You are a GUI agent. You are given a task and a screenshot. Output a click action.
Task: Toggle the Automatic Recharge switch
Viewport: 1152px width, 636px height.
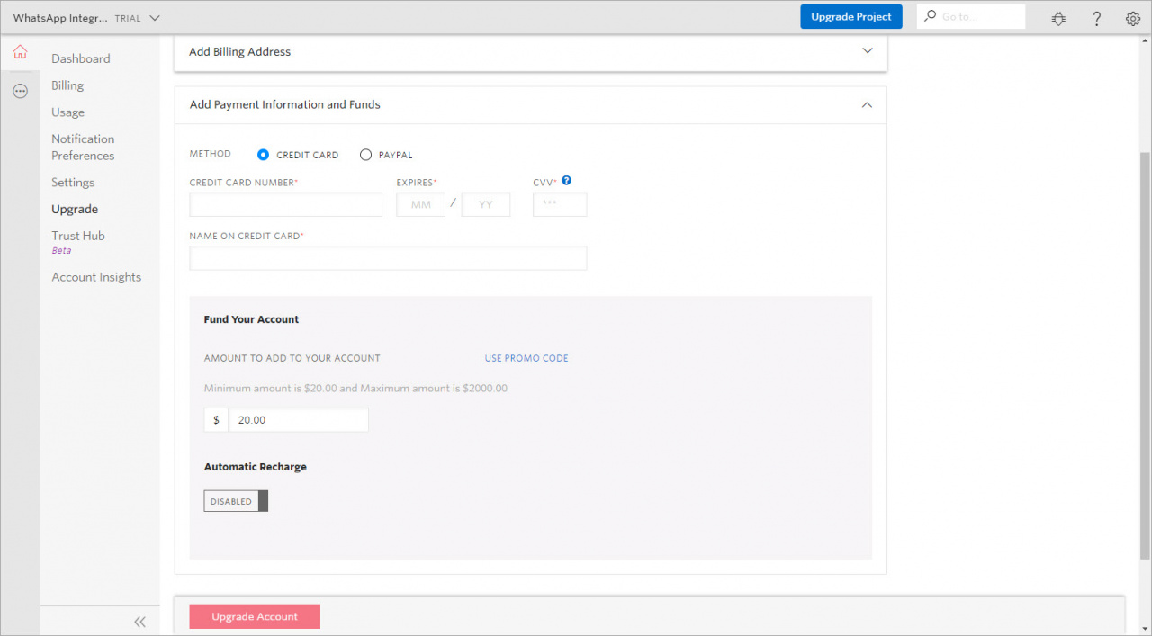tap(236, 501)
